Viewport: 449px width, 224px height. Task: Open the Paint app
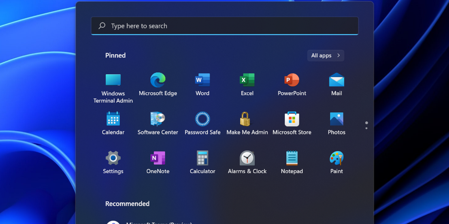point(336,162)
